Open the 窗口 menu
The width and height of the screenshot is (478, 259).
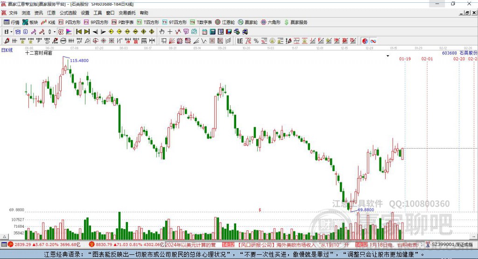[x=110, y=13]
